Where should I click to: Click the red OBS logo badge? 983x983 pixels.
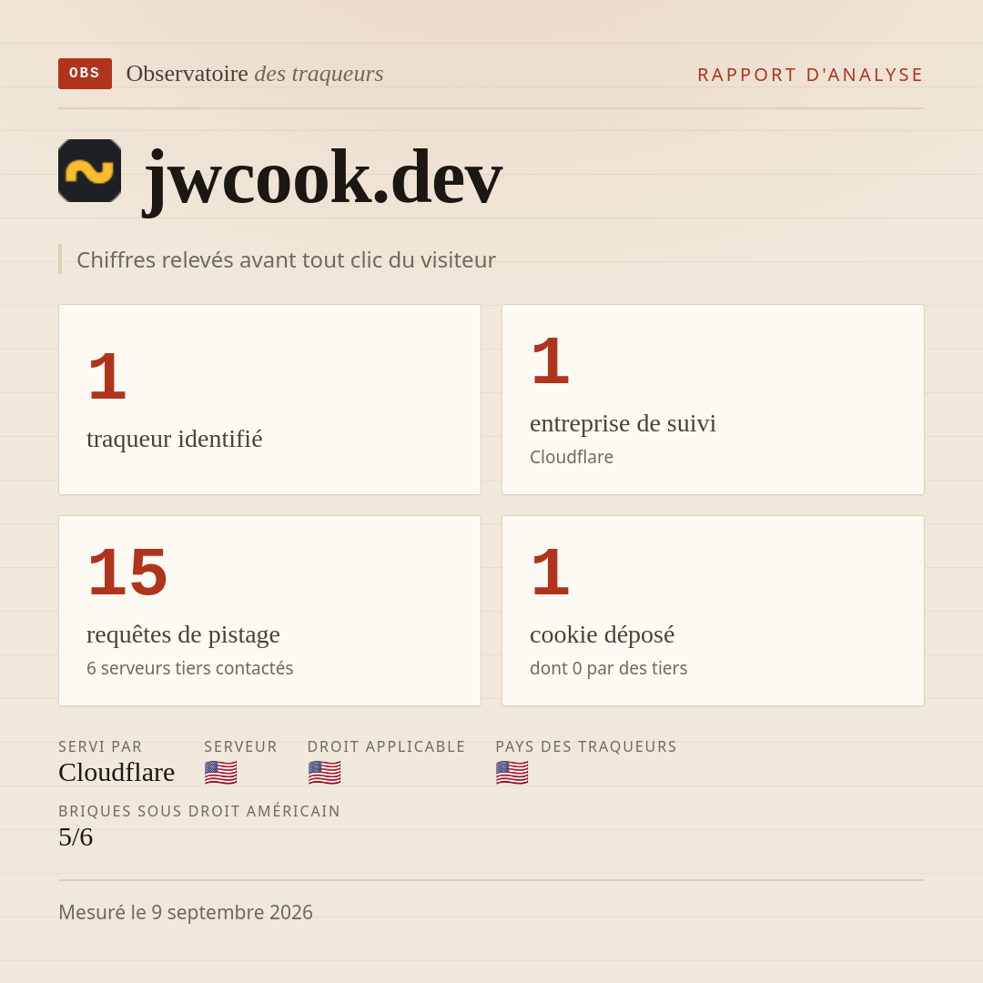coord(86,74)
